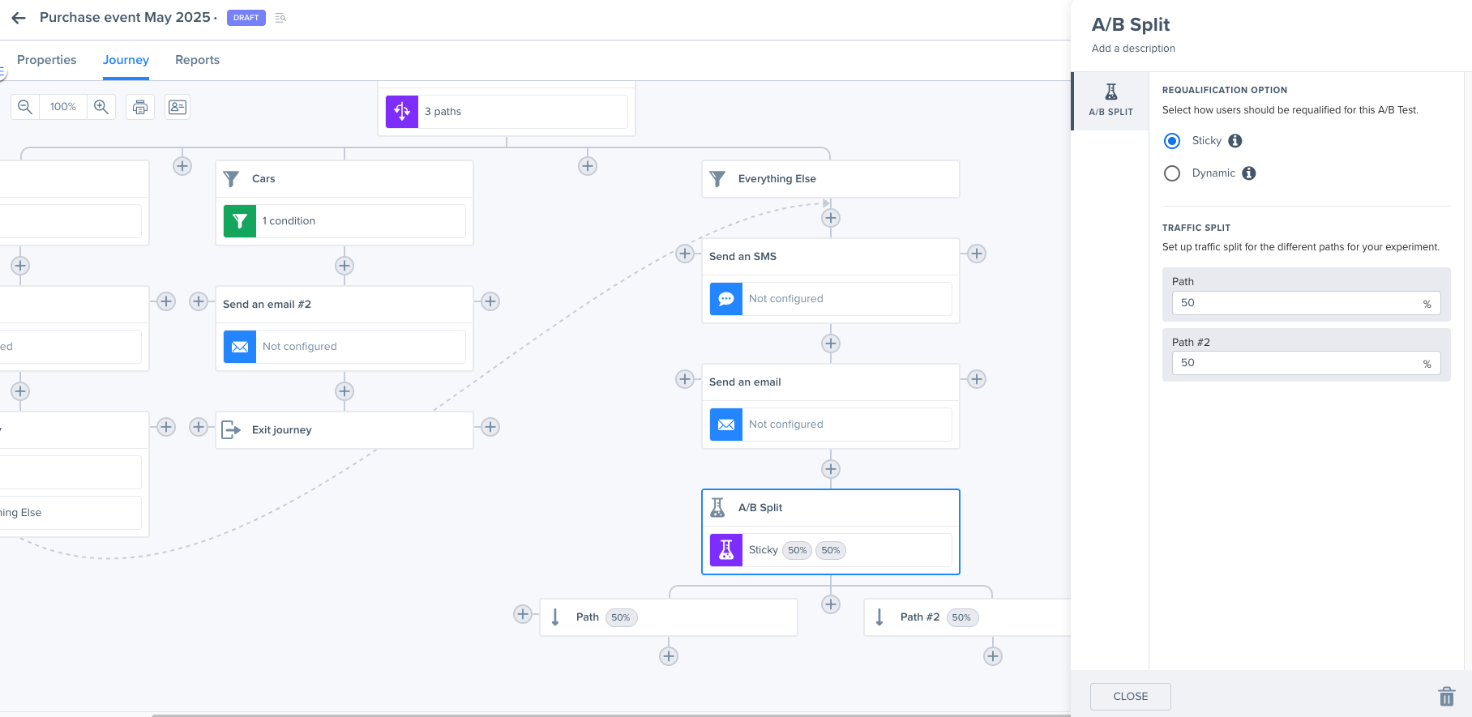Select the funnel icon on Everything Else
The height and width of the screenshot is (717, 1472).
tap(718, 179)
